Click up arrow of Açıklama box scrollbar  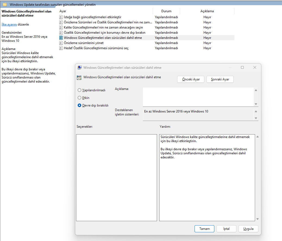tap(256, 90)
